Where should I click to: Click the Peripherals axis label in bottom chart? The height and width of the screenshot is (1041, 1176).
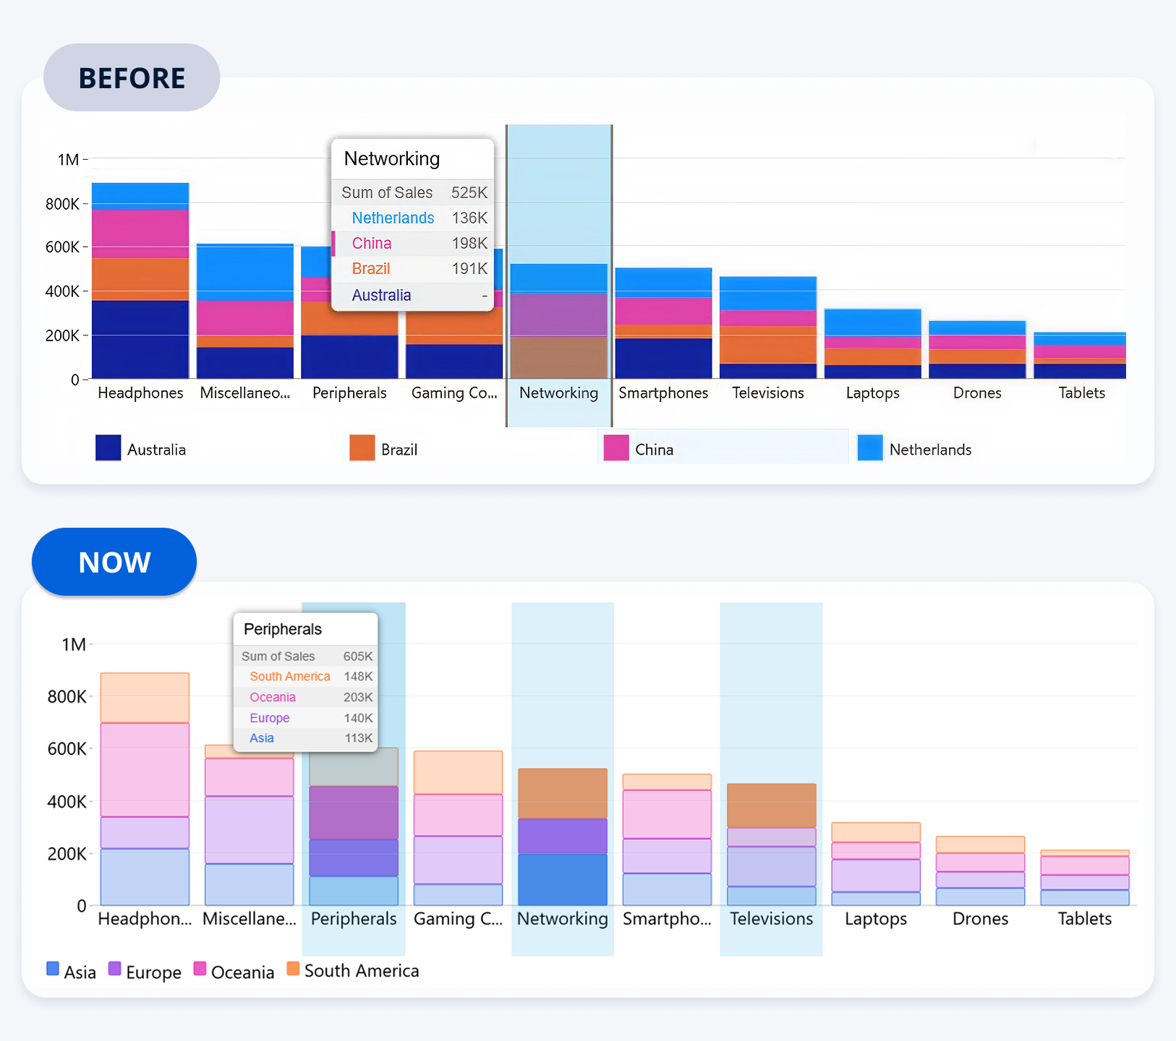[354, 919]
